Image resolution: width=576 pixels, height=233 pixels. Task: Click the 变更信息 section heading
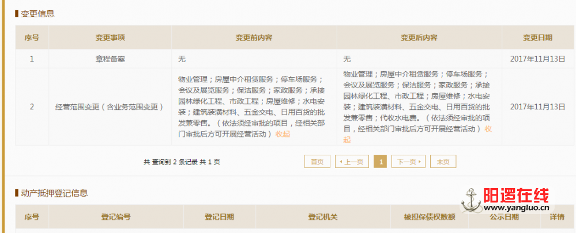click(x=37, y=14)
